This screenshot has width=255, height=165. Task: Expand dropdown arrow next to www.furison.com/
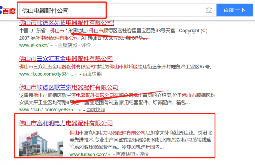(x=110, y=155)
